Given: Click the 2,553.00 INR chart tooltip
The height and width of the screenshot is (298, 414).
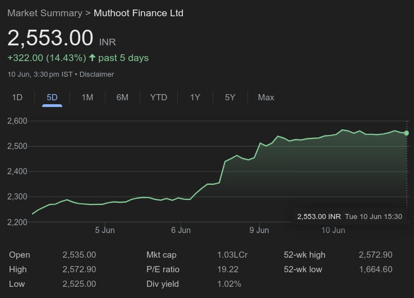Looking at the screenshot, I should point(349,217).
